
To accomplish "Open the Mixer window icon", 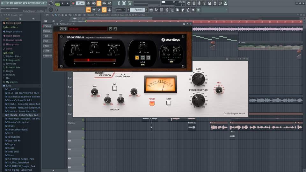I will tap(167, 10).
